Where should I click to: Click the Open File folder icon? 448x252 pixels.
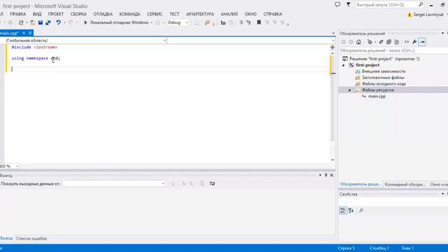(x=33, y=22)
